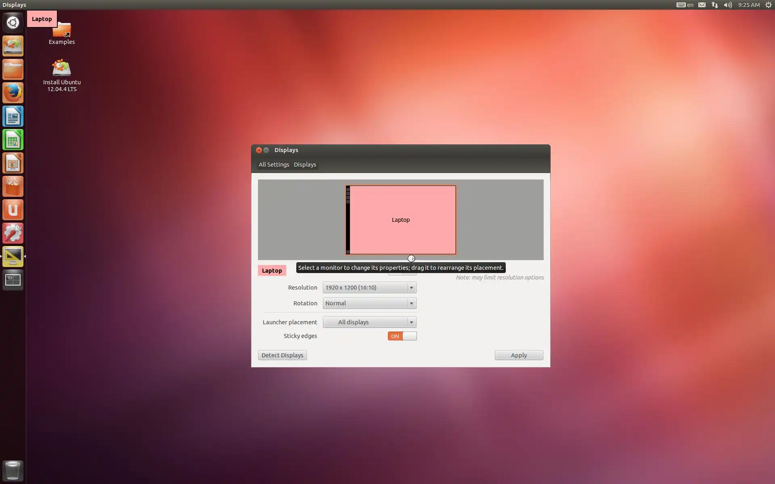Click the Apply button
Screen dimensions: 775x484
(519, 355)
